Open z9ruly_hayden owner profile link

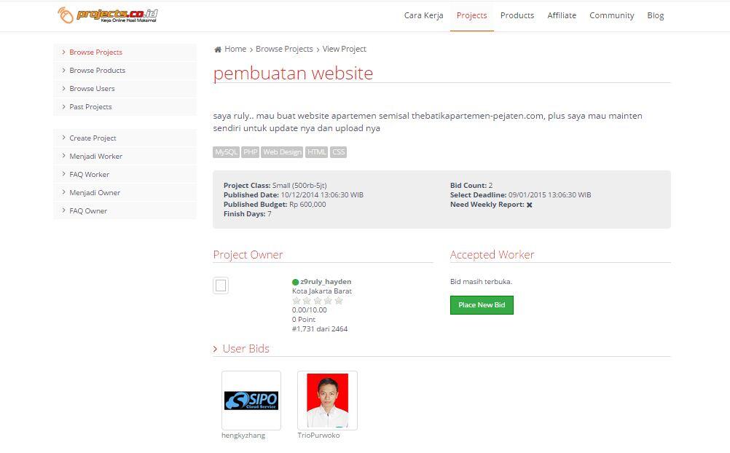(326, 282)
